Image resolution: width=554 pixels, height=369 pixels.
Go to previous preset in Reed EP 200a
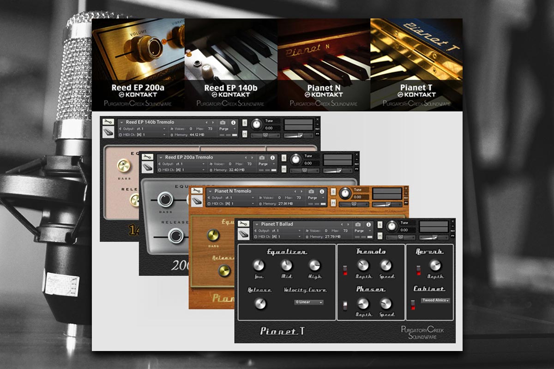246,157
